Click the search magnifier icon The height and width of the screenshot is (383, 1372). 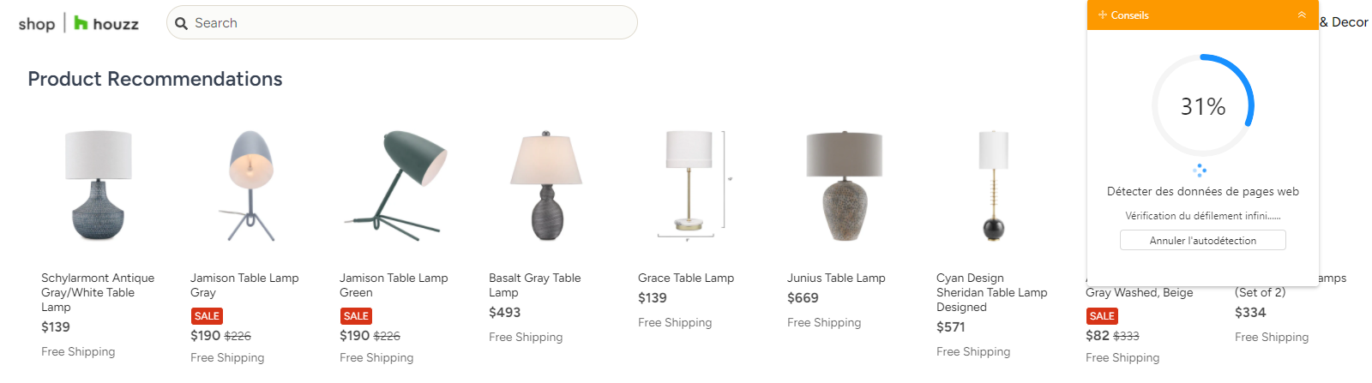click(x=181, y=23)
